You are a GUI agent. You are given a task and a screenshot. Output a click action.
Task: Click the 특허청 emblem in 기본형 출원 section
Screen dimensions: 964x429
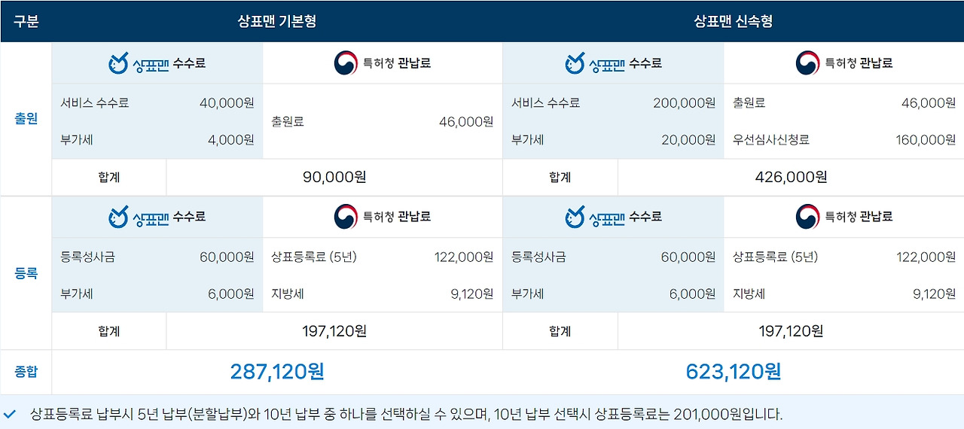tap(346, 63)
